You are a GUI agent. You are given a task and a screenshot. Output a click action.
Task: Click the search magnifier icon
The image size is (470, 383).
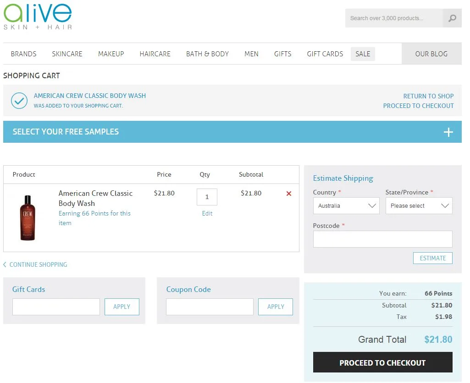pos(452,18)
